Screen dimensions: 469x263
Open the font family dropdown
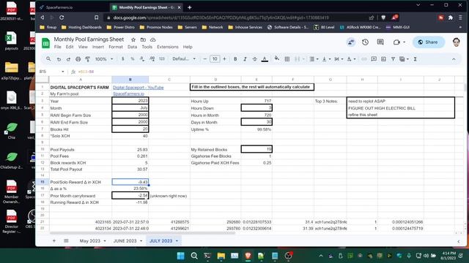coord(184,59)
